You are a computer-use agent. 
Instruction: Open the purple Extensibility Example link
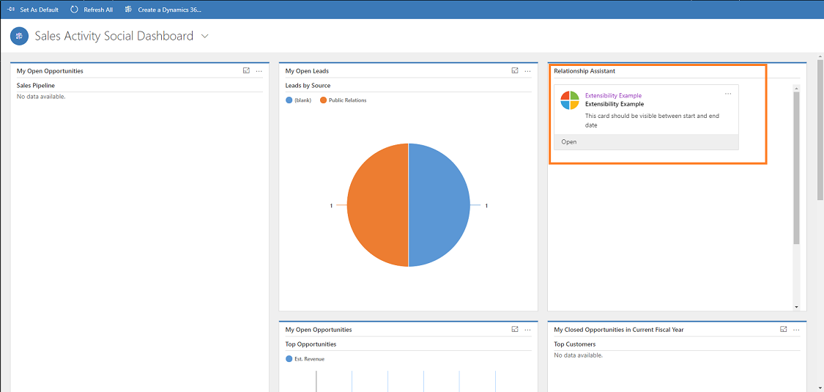coord(613,96)
